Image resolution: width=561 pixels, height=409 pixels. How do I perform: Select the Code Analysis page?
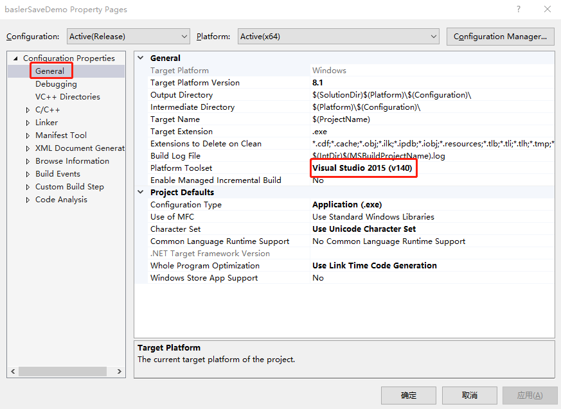[61, 199]
